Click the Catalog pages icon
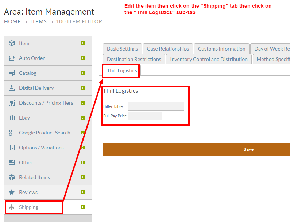 coord(12,73)
